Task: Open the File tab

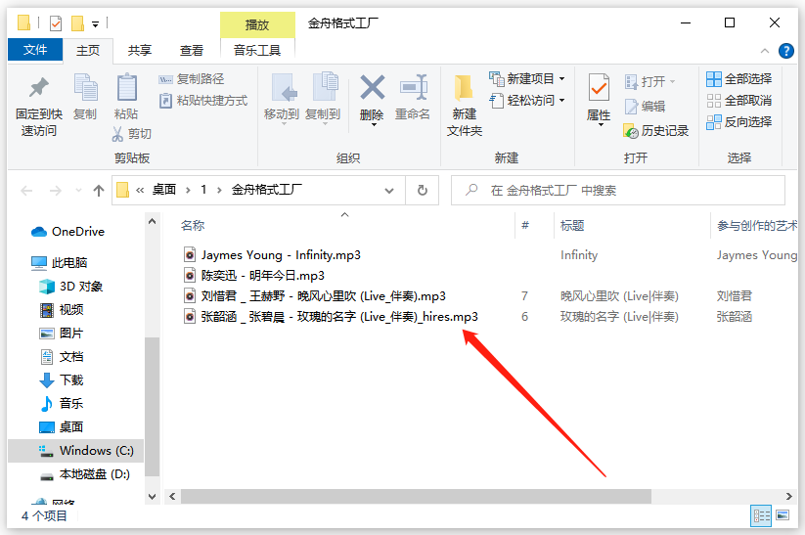Action: click(34, 50)
